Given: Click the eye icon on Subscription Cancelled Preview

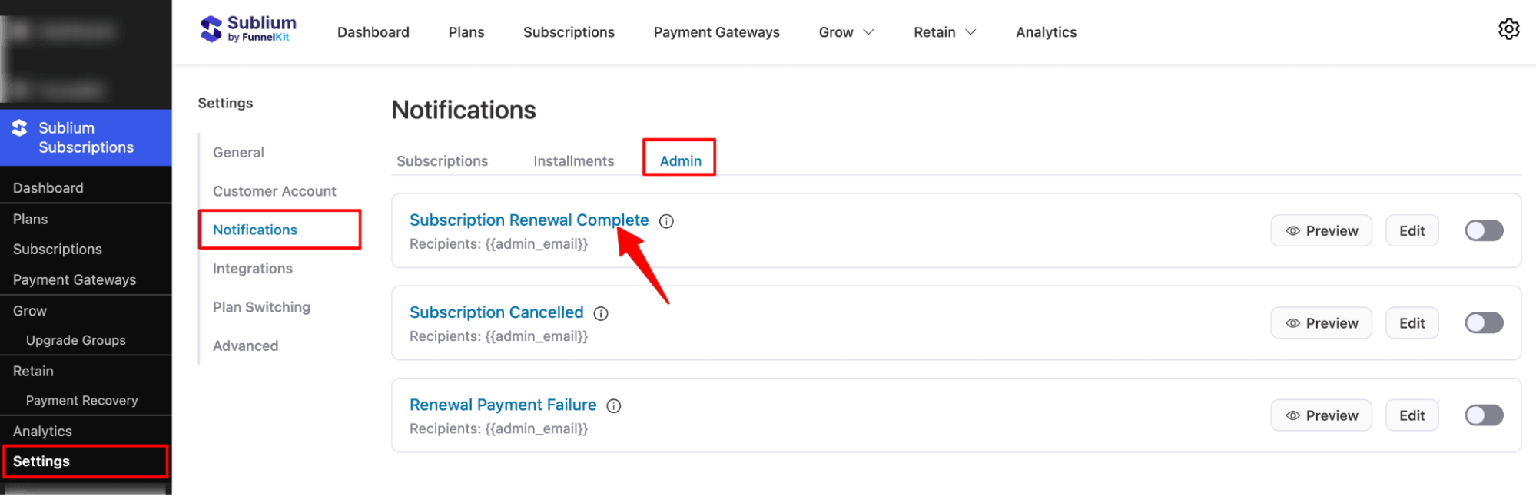Looking at the screenshot, I should (x=1293, y=322).
